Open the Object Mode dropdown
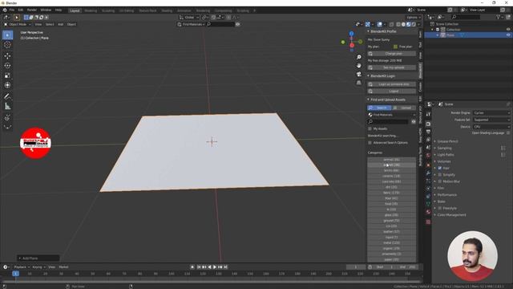 [18, 24]
